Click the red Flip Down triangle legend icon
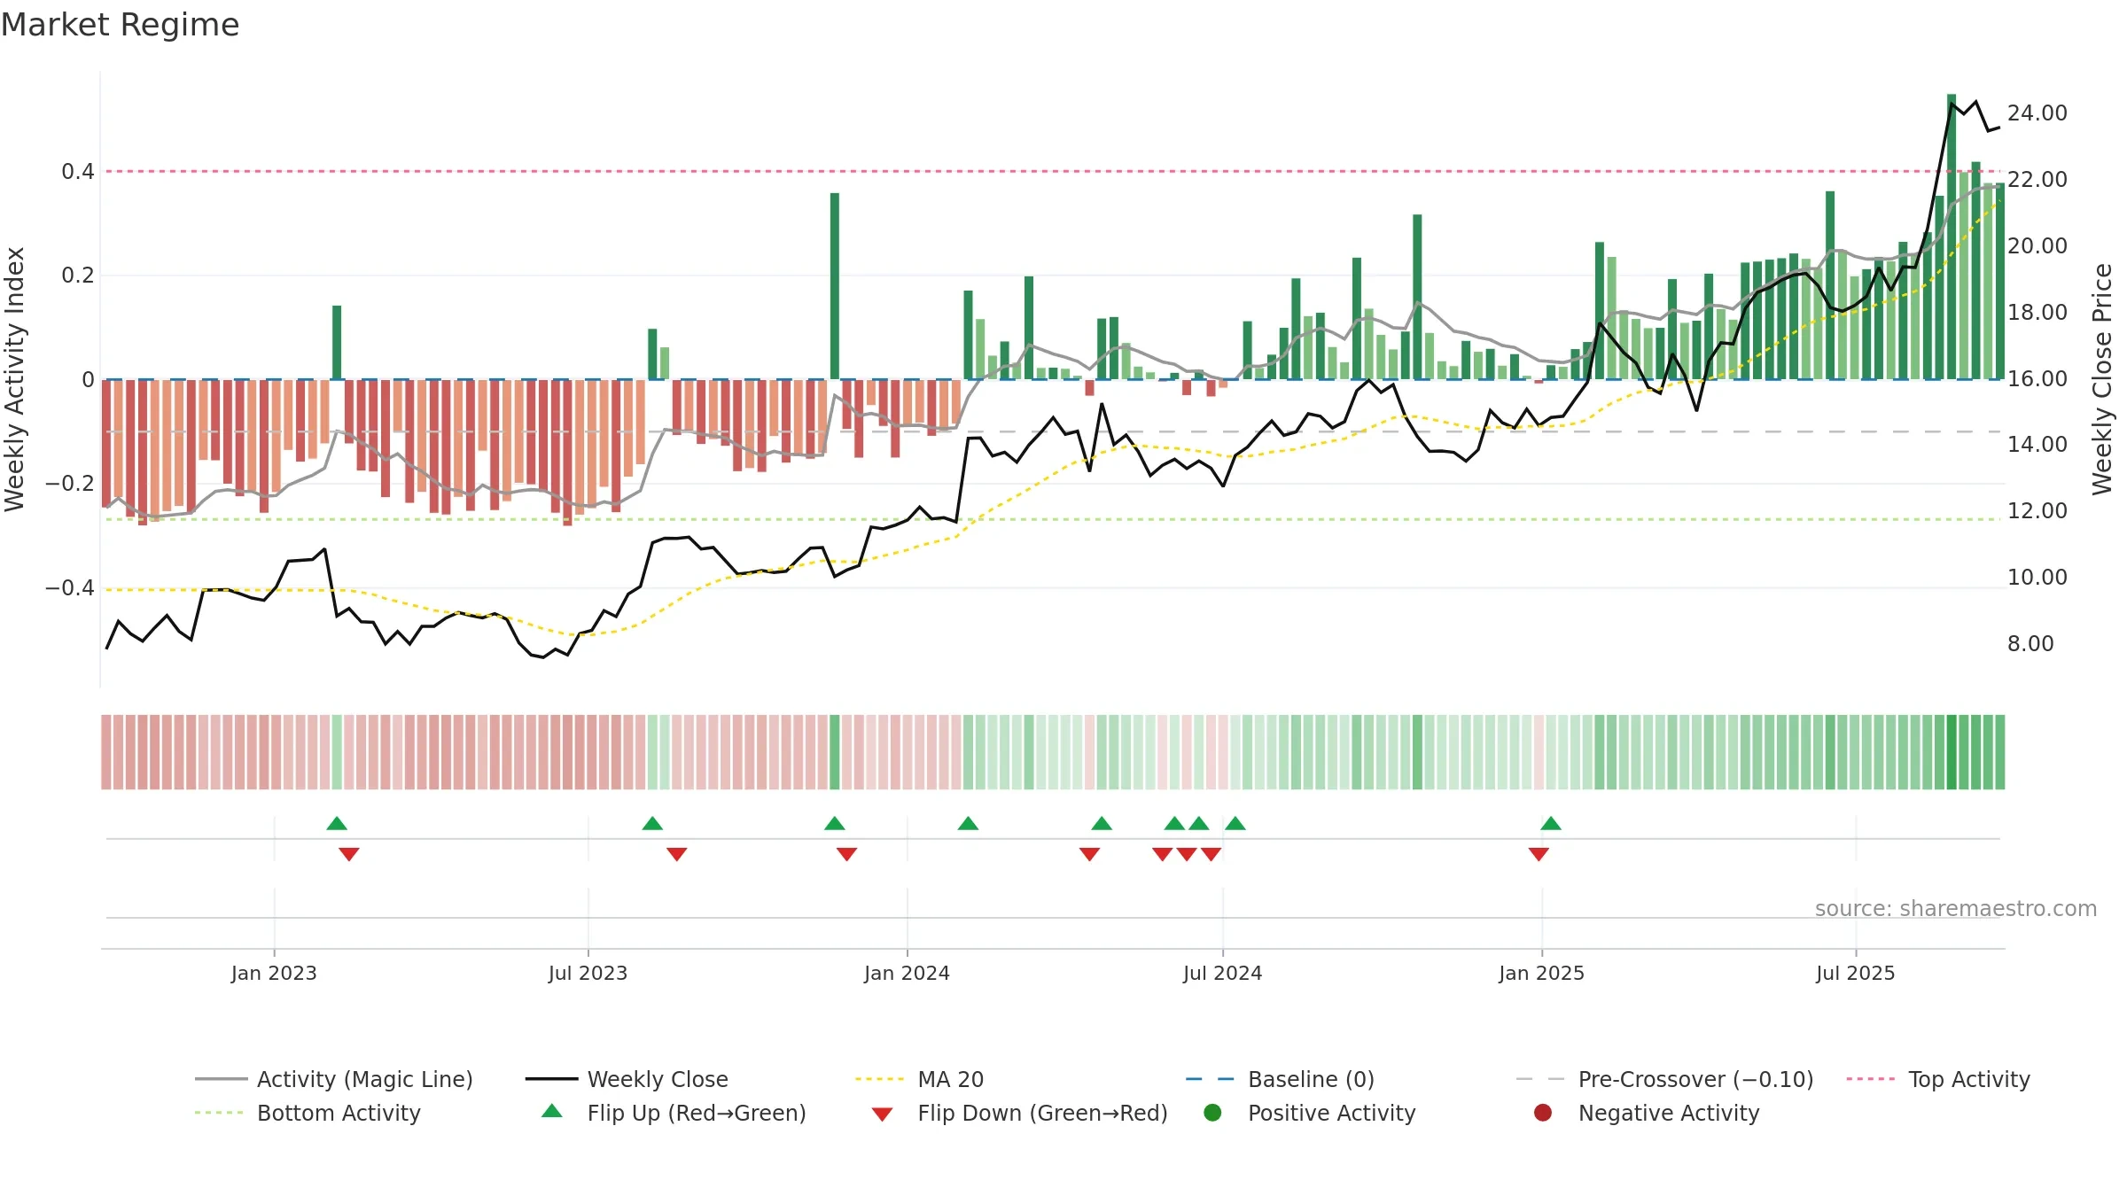This screenshot has width=2127, height=1196. point(882,1114)
